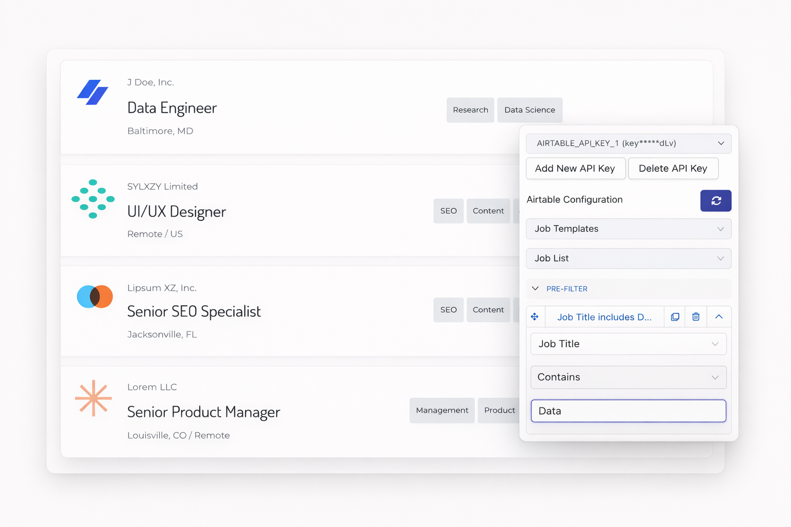
Task: Collapse the PRE-FILTER section
Action: [536, 289]
